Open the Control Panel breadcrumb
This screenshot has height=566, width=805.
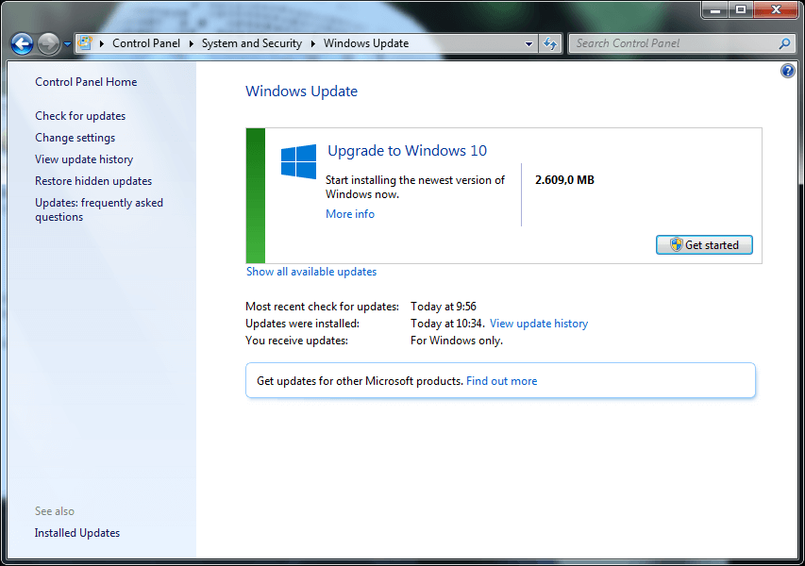(145, 43)
